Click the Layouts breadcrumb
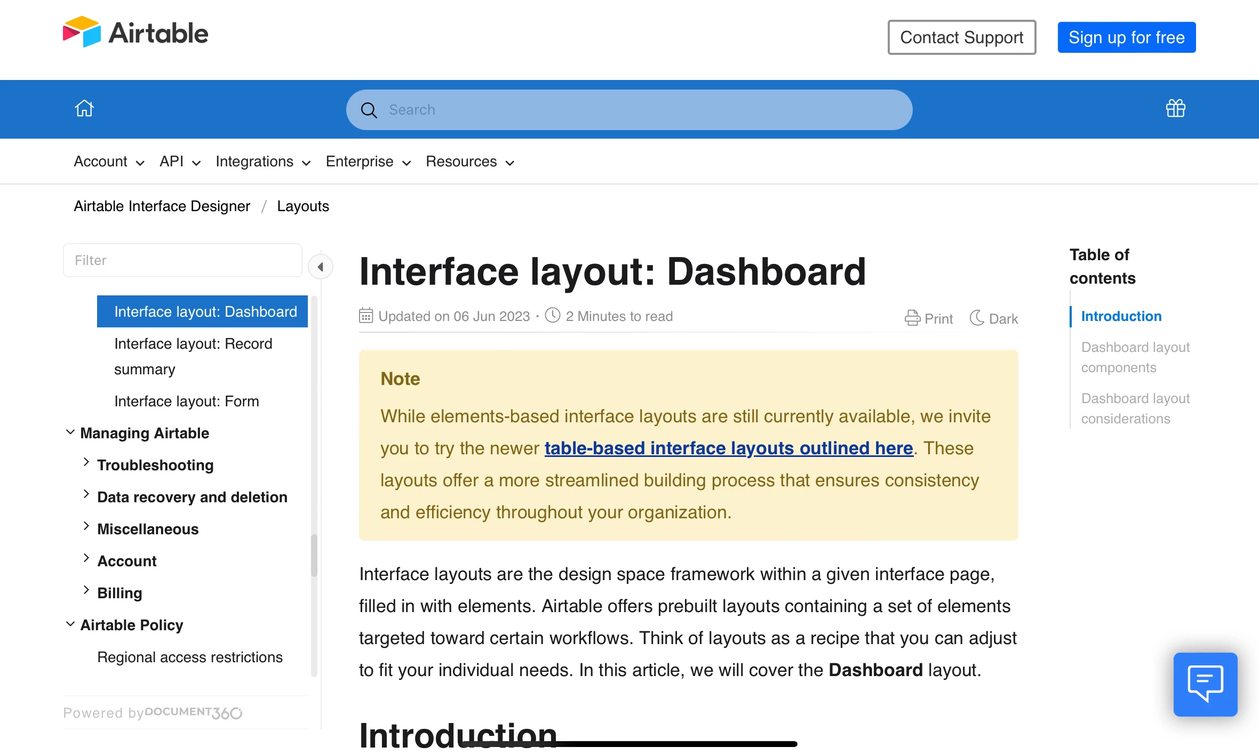The height and width of the screenshot is (755, 1259). [x=303, y=206]
